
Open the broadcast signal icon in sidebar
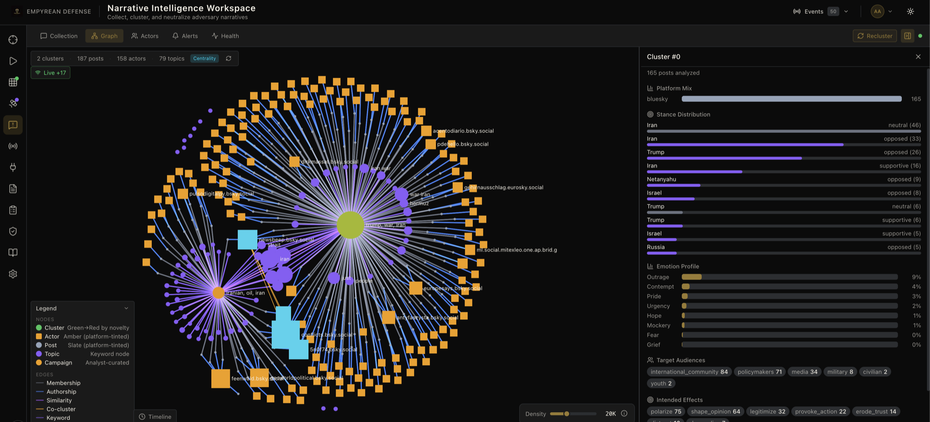(x=13, y=146)
